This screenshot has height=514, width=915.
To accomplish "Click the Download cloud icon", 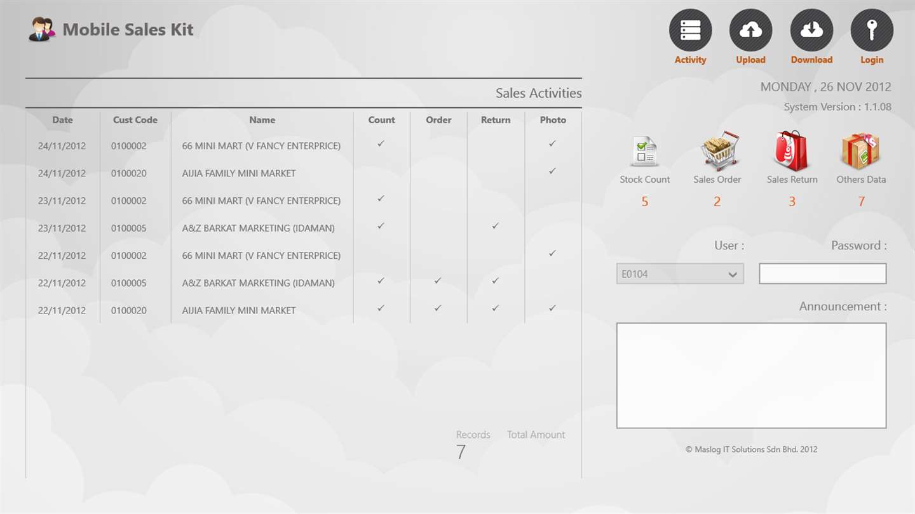I will [811, 30].
